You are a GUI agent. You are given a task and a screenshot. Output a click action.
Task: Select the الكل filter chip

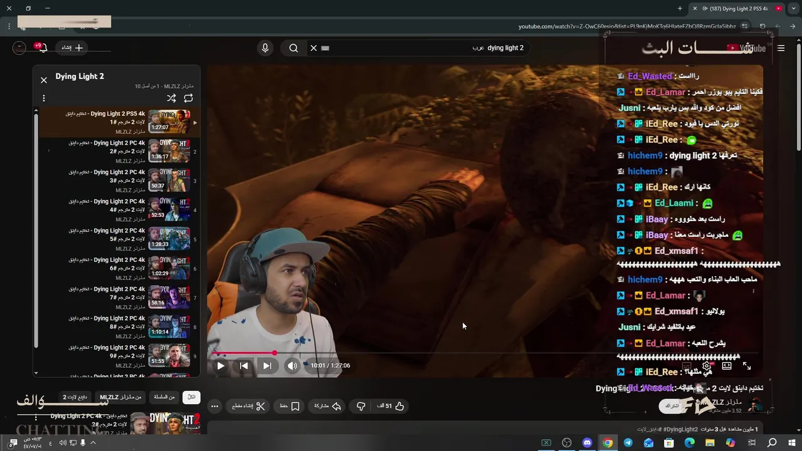[191, 397]
